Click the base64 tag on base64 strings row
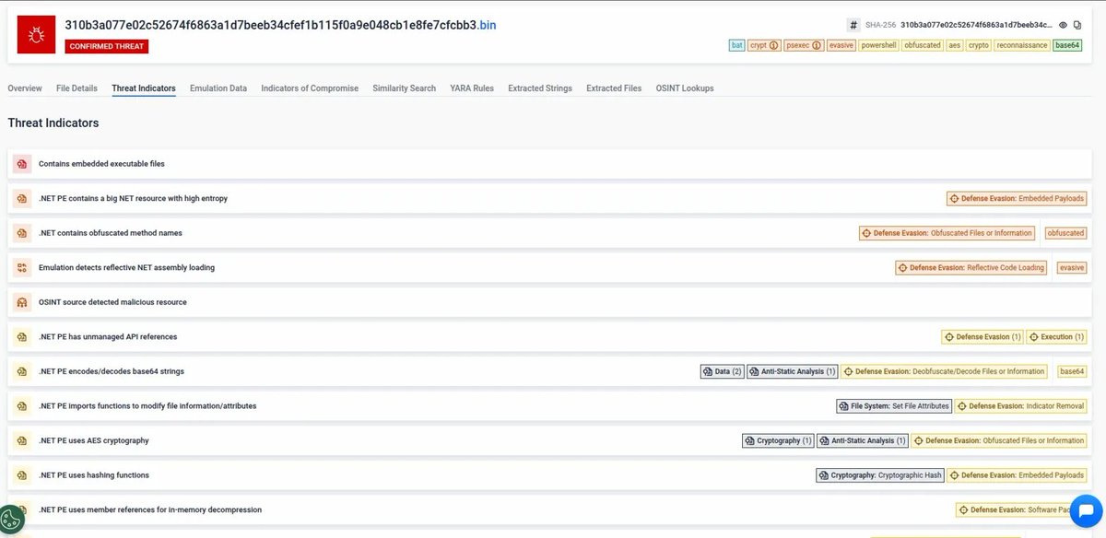The width and height of the screenshot is (1106, 538). point(1072,371)
